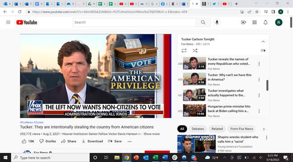293x162 pixels.
Task: Open the share this page icon in address bar
Action: click(x=249, y=12)
